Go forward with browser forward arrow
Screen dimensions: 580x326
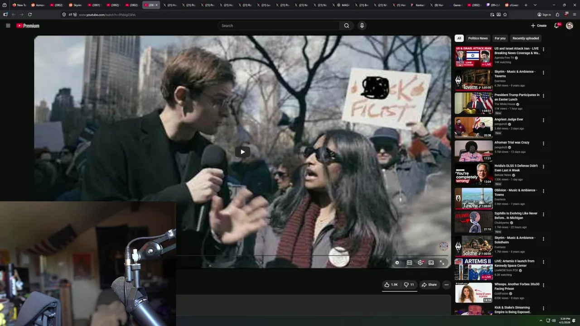(21, 14)
